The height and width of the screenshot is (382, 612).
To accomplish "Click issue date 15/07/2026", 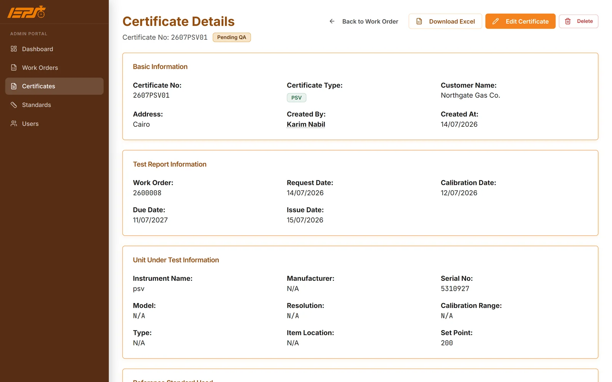I will (x=305, y=220).
